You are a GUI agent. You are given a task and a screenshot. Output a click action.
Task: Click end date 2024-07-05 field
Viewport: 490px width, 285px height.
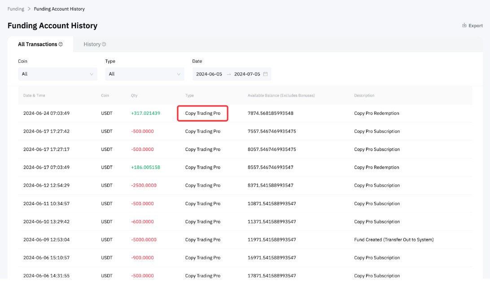[247, 74]
